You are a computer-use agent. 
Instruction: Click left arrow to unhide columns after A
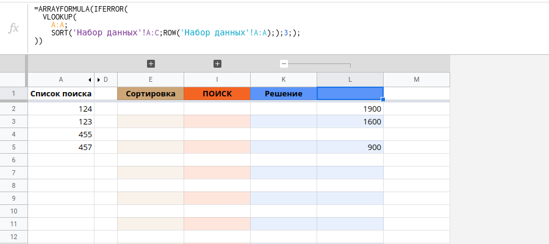point(90,80)
